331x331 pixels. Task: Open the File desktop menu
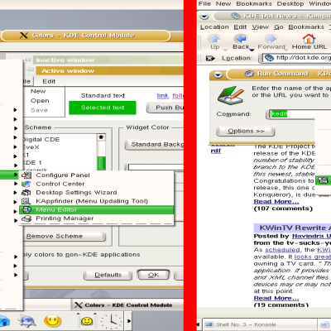pyautogui.click(x=204, y=4)
